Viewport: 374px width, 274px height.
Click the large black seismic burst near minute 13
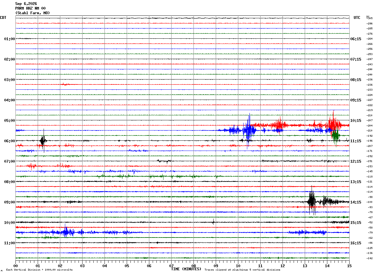pos(312,201)
